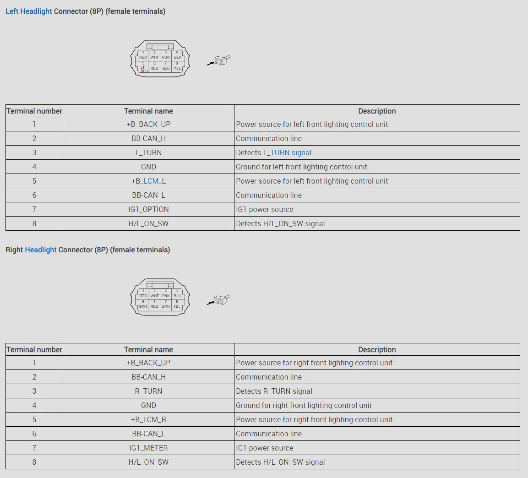Select the IG1_OPTION terminal name cell
The width and height of the screenshot is (528, 478).
pyautogui.click(x=148, y=209)
